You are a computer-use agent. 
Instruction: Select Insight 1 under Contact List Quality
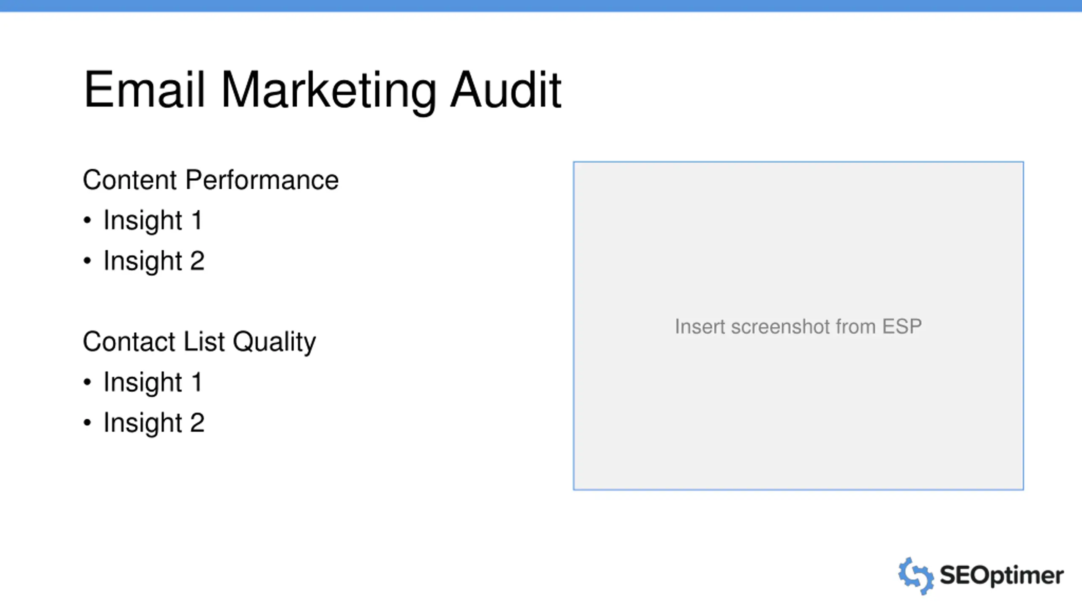pyautogui.click(x=153, y=383)
